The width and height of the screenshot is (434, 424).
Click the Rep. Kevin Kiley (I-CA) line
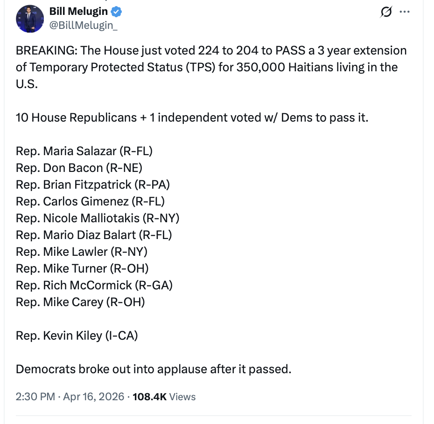tap(77, 335)
